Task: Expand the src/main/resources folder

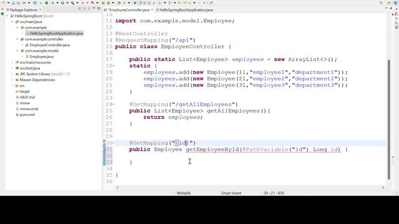Action: 12,62
